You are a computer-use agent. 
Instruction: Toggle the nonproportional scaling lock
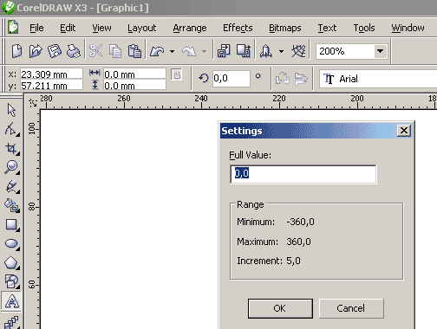click(x=176, y=74)
